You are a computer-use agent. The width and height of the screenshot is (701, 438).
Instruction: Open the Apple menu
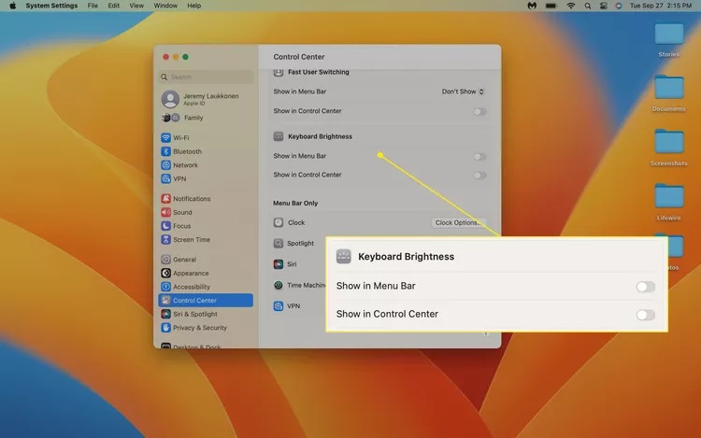pos(10,6)
